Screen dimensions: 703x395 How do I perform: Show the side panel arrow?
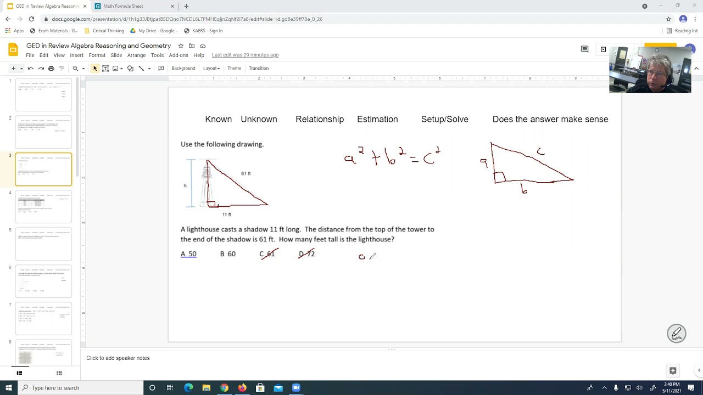[699, 371]
